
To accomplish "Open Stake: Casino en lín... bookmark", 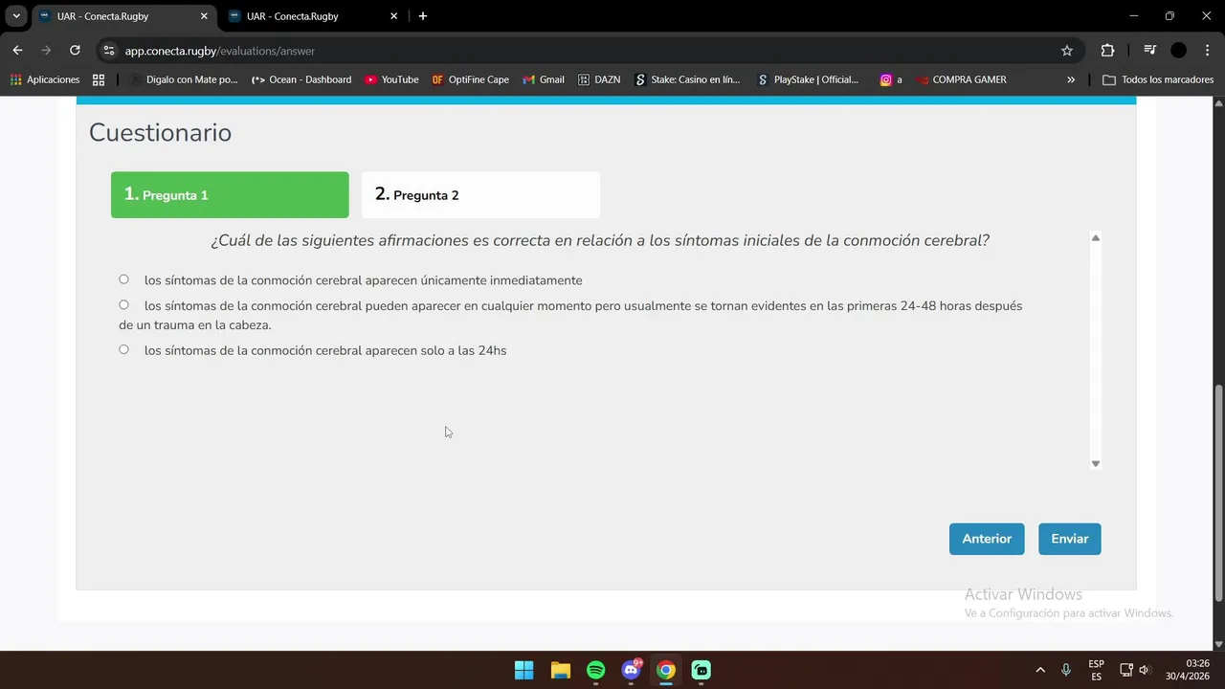I will (687, 79).
